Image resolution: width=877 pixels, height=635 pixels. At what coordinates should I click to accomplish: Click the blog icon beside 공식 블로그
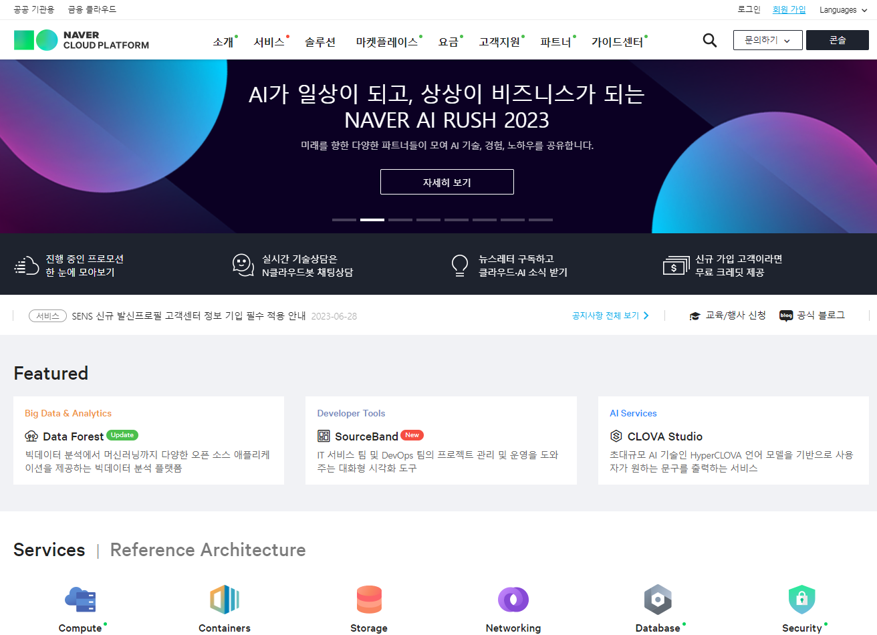(786, 315)
